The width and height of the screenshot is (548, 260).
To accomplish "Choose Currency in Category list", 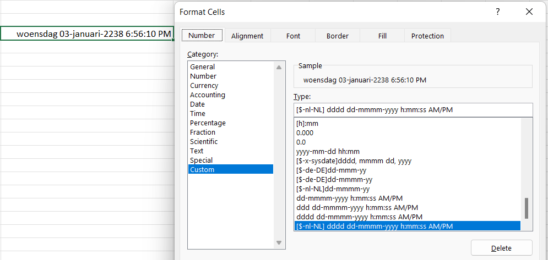I will pyautogui.click(x=204, y=86).
